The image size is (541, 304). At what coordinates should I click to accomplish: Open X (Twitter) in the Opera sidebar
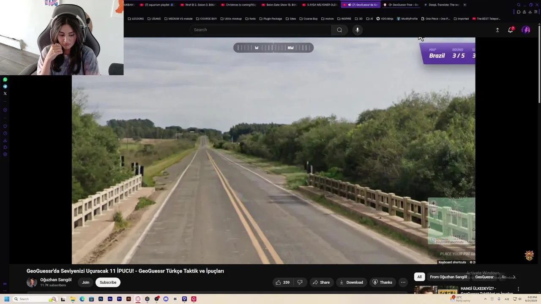(x=5, y=93)
